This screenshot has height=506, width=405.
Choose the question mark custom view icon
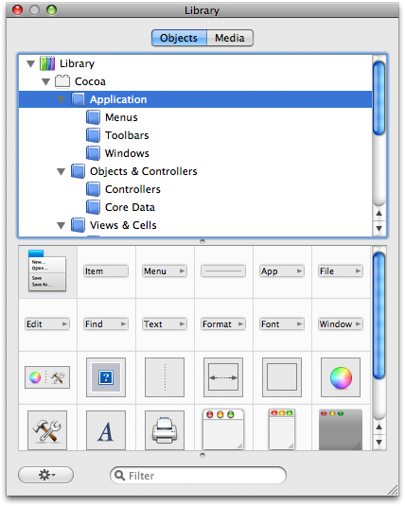point(106,377)
